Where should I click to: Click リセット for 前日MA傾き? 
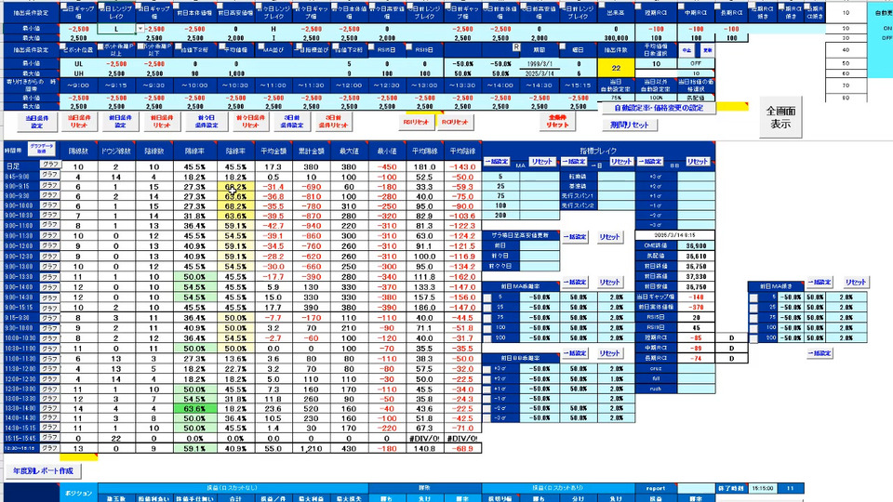(x=856, y=283)
